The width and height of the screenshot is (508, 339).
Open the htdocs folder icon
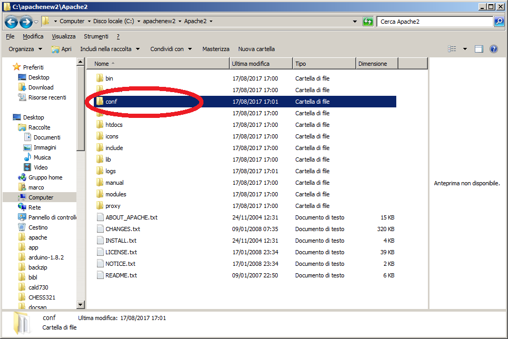point(100,125)
